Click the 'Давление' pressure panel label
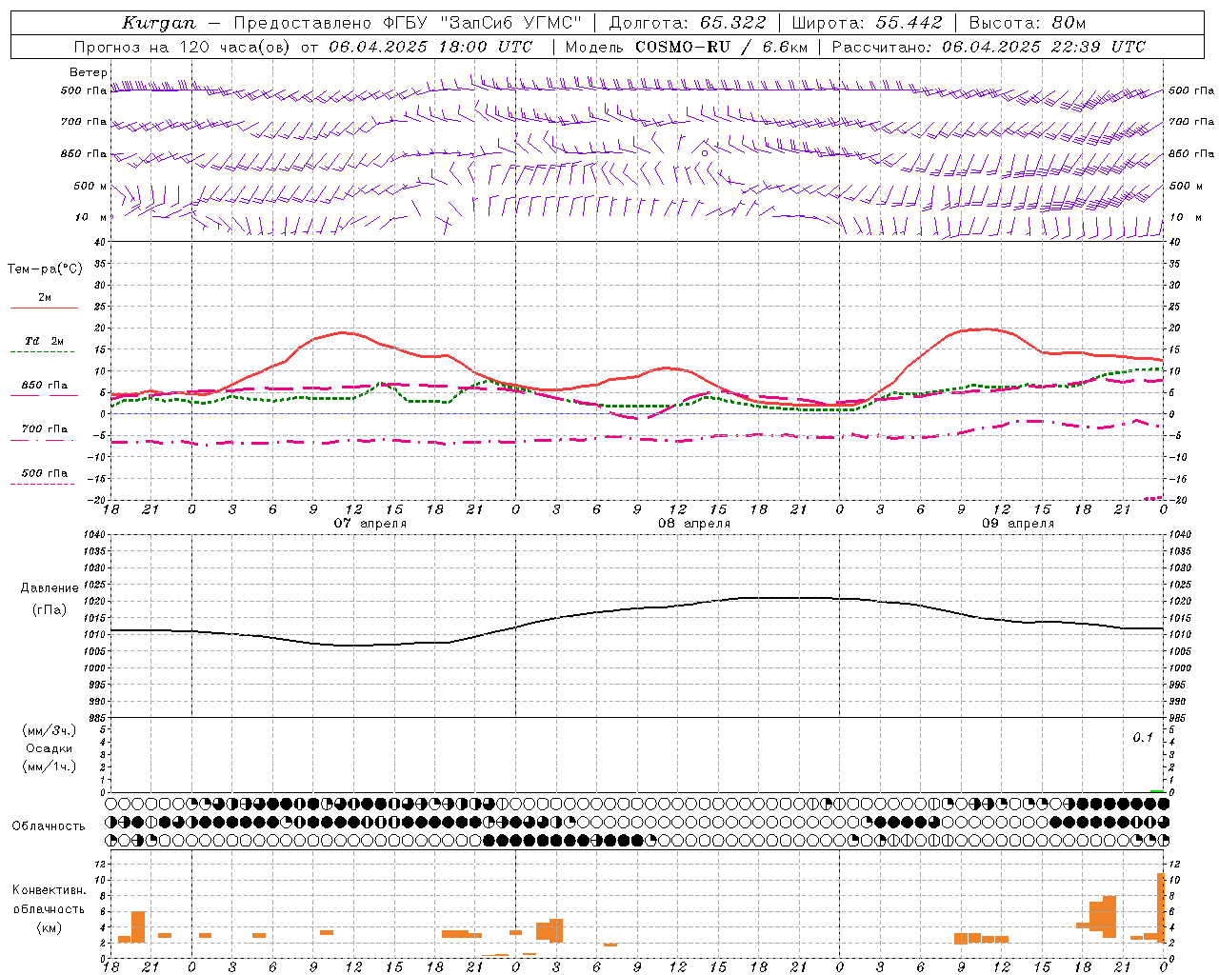This screenshot has height=975, width=1219. point(50,588)
